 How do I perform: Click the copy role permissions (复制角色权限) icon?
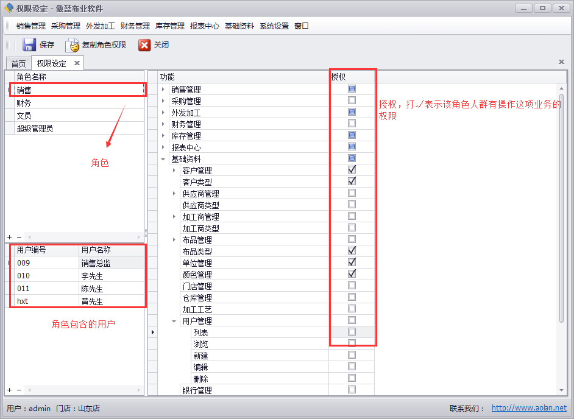(73, 44)
